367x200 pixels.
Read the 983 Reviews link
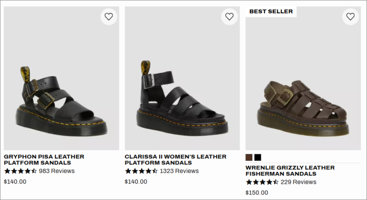click(57, 171)
